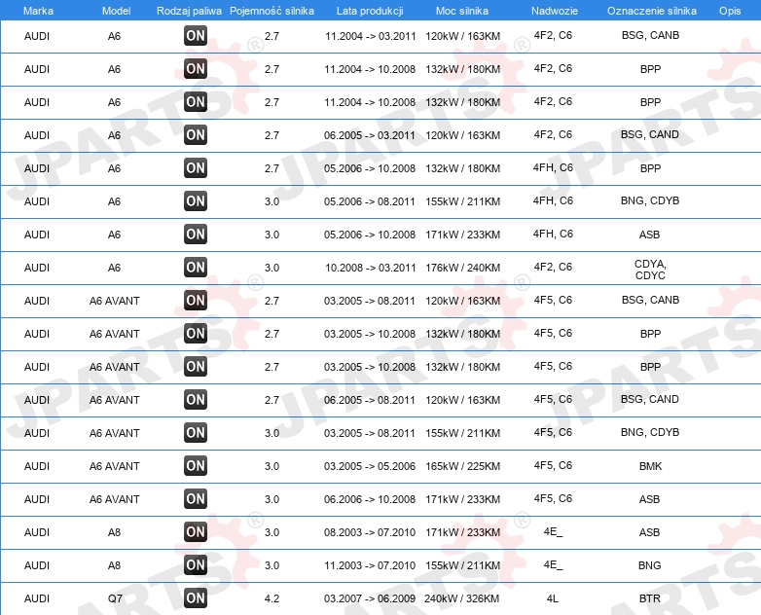The width and height of the screenshot is (761, 615).
Task: Click the Oznaczenie silnika column header
Action: pyautogui.click(x=652, y=11)
